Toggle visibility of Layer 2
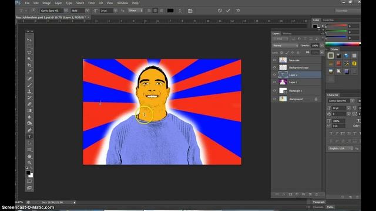 274,74
